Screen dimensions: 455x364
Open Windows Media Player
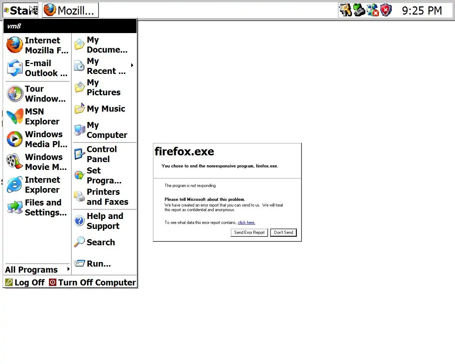[37, 139]
